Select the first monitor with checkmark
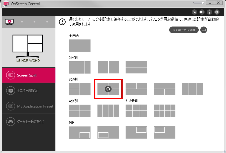The width and height of the screenshot is (226, 153). point(9,22)
